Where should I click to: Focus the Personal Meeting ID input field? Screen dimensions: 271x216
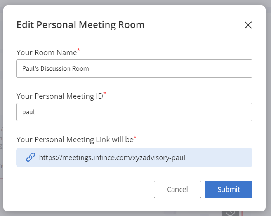click(155, 112)
